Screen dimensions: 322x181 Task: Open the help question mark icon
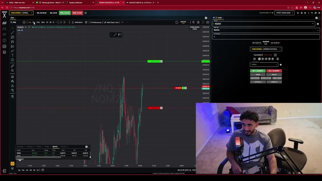(x=4, y=52)
